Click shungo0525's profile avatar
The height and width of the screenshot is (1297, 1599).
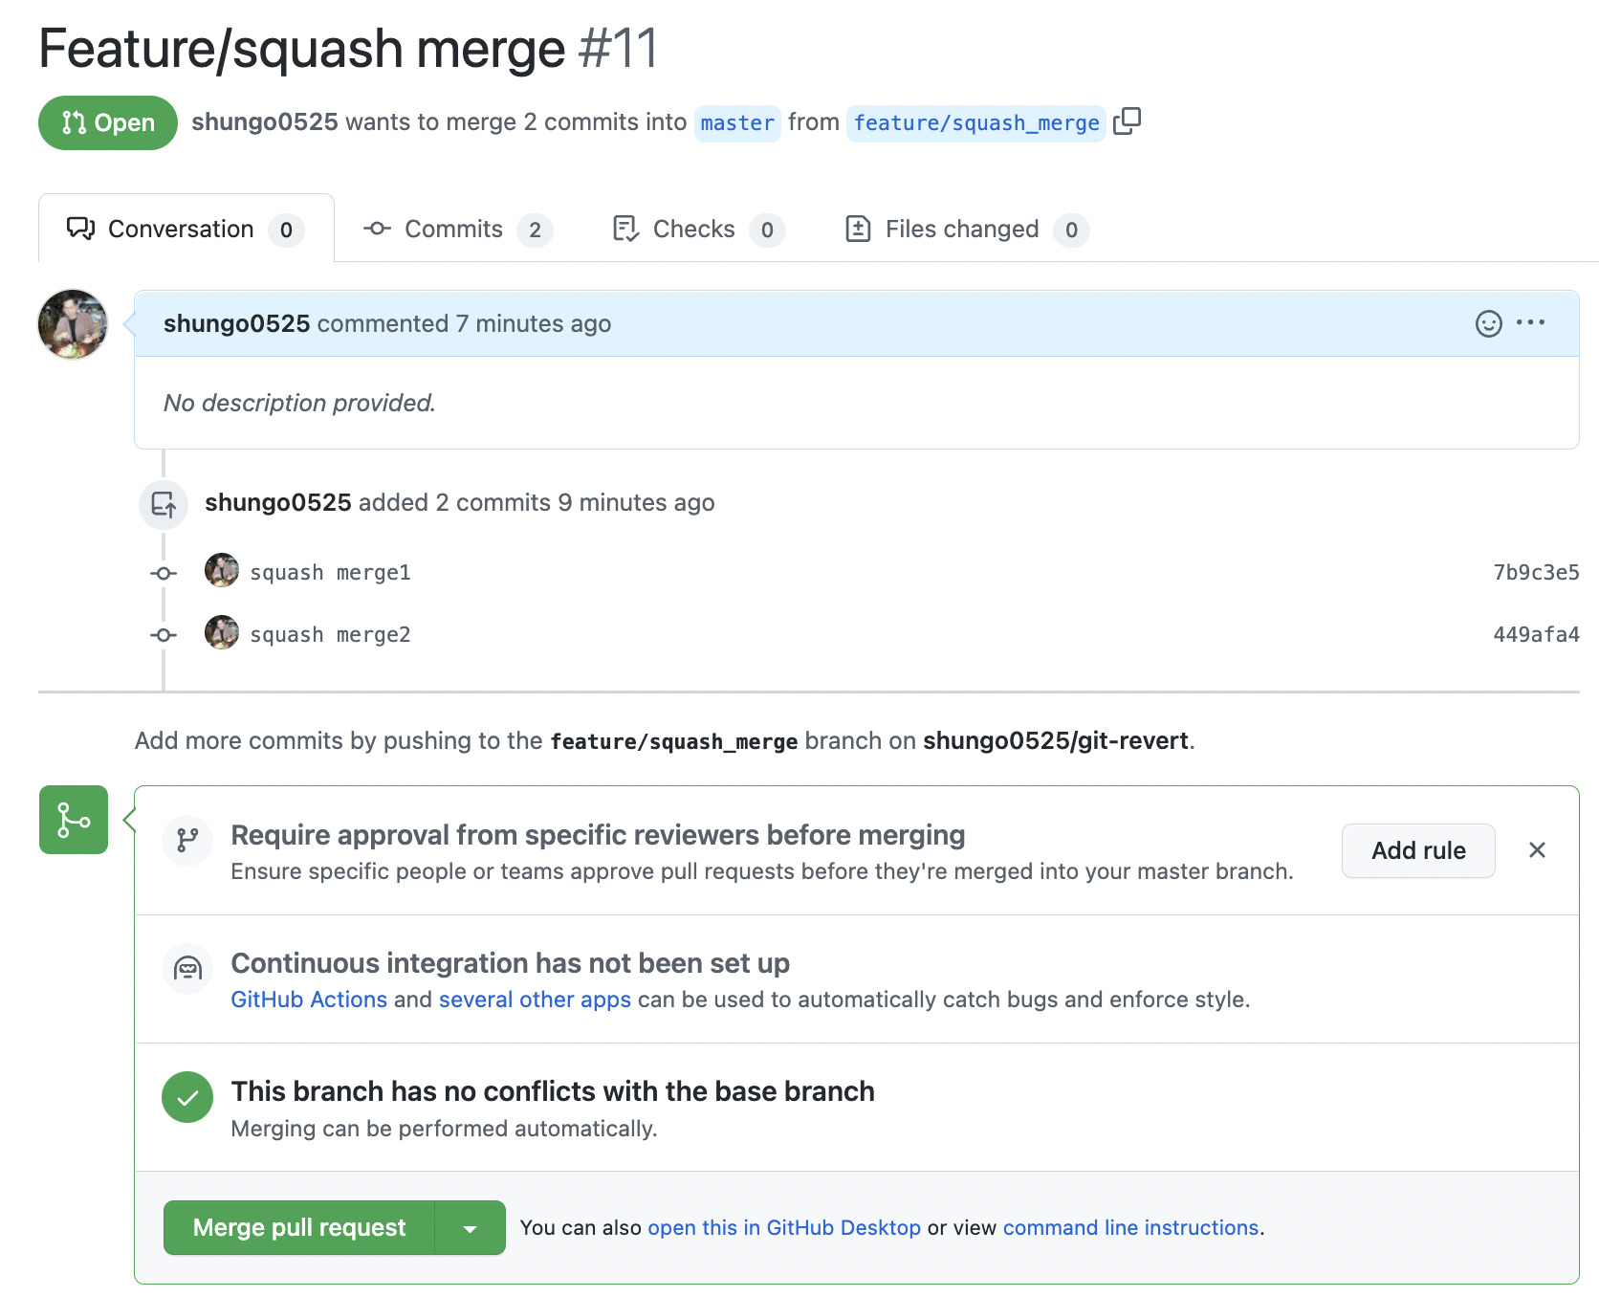click(72, 324)
